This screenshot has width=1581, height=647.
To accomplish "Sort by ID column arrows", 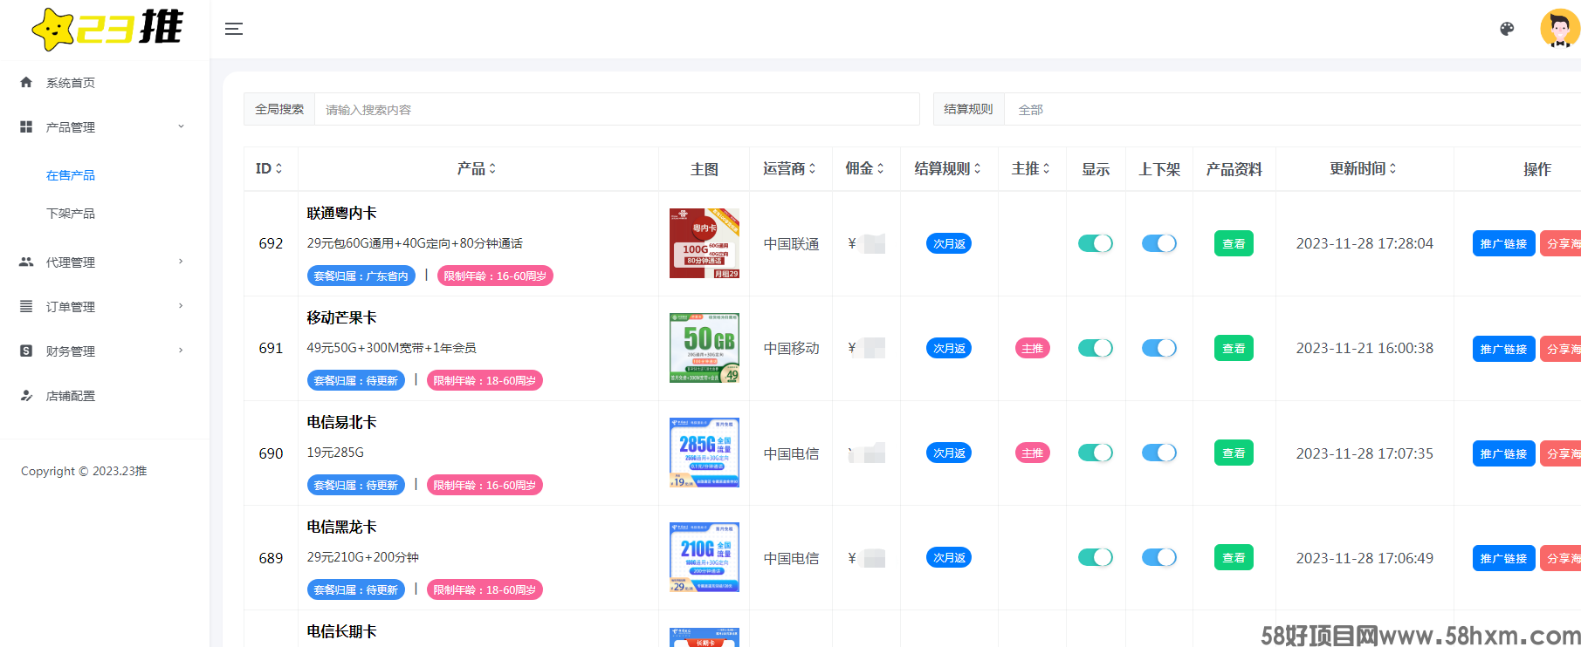I will (278, 168).
